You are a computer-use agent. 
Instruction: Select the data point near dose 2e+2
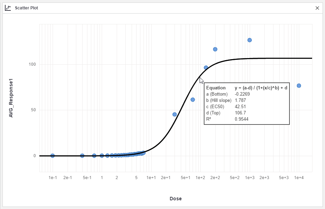[215, 49]
